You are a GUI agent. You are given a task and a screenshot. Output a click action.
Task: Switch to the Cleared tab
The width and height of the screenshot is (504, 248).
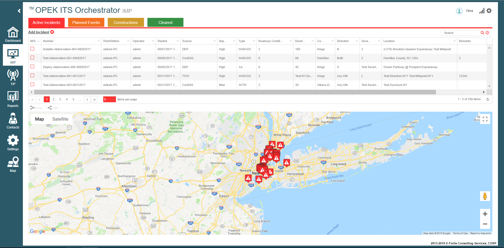pos(165,23)
